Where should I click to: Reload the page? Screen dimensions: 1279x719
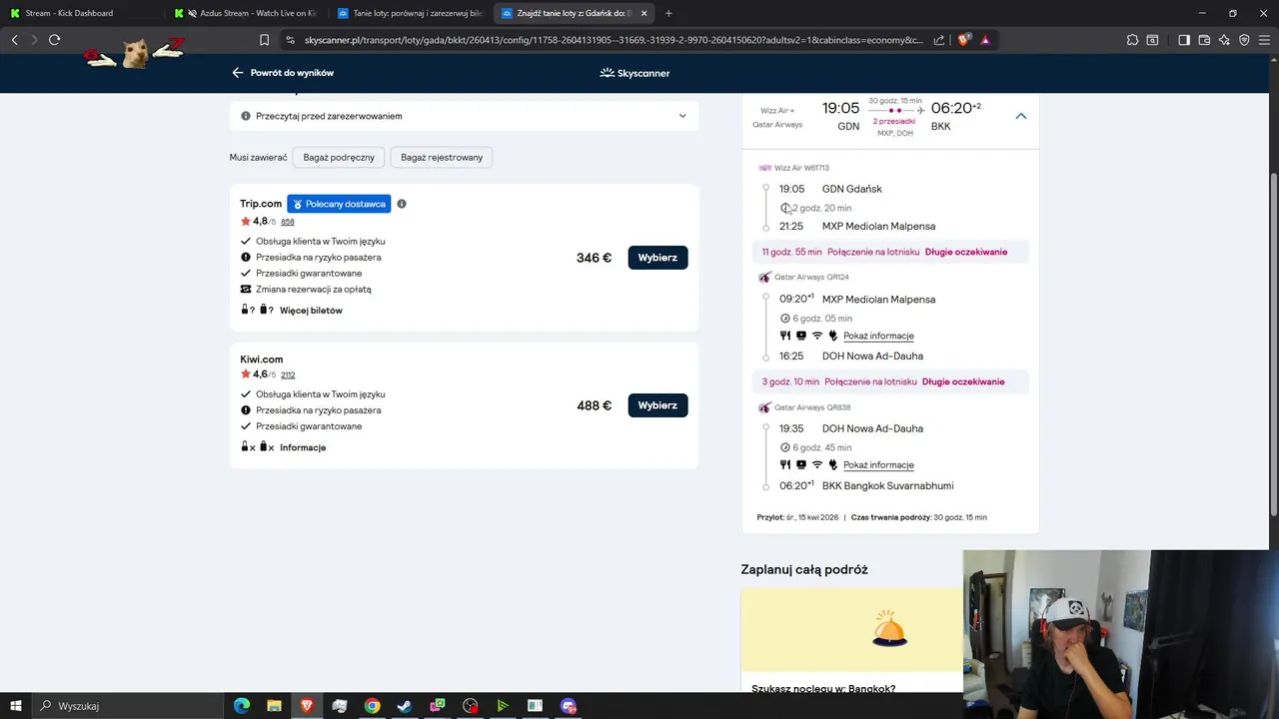54,40
